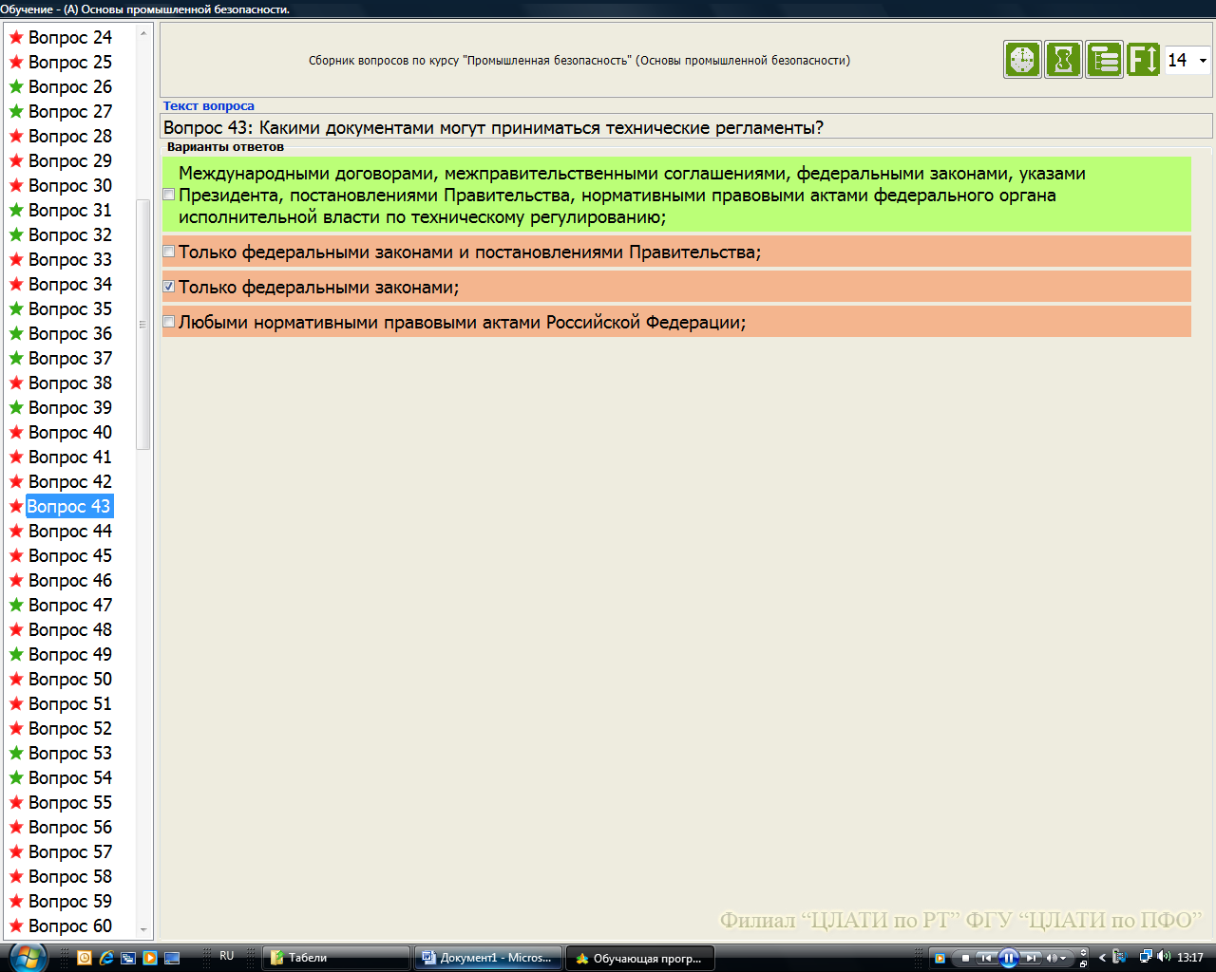The image size is (1216, 972).
Task: Check the answer beginning "Международными договорами"
Action: (x=168, y=195)
